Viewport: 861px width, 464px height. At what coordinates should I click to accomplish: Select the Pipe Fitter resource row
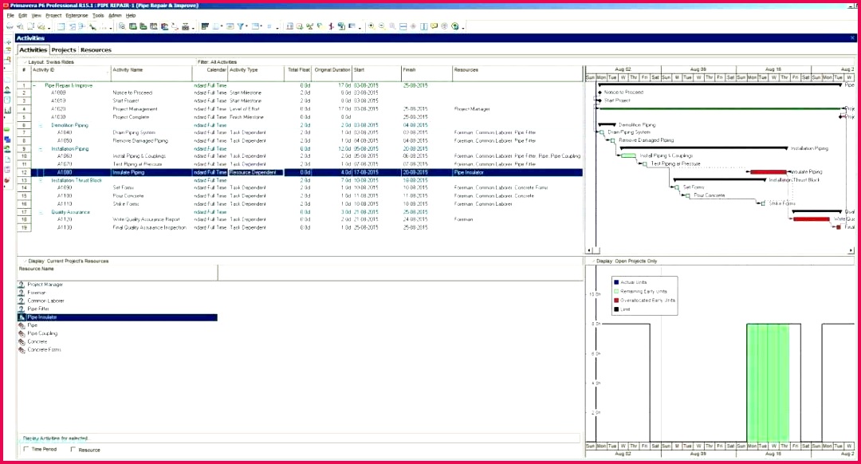pyautogui.click(x=117, y=309)
